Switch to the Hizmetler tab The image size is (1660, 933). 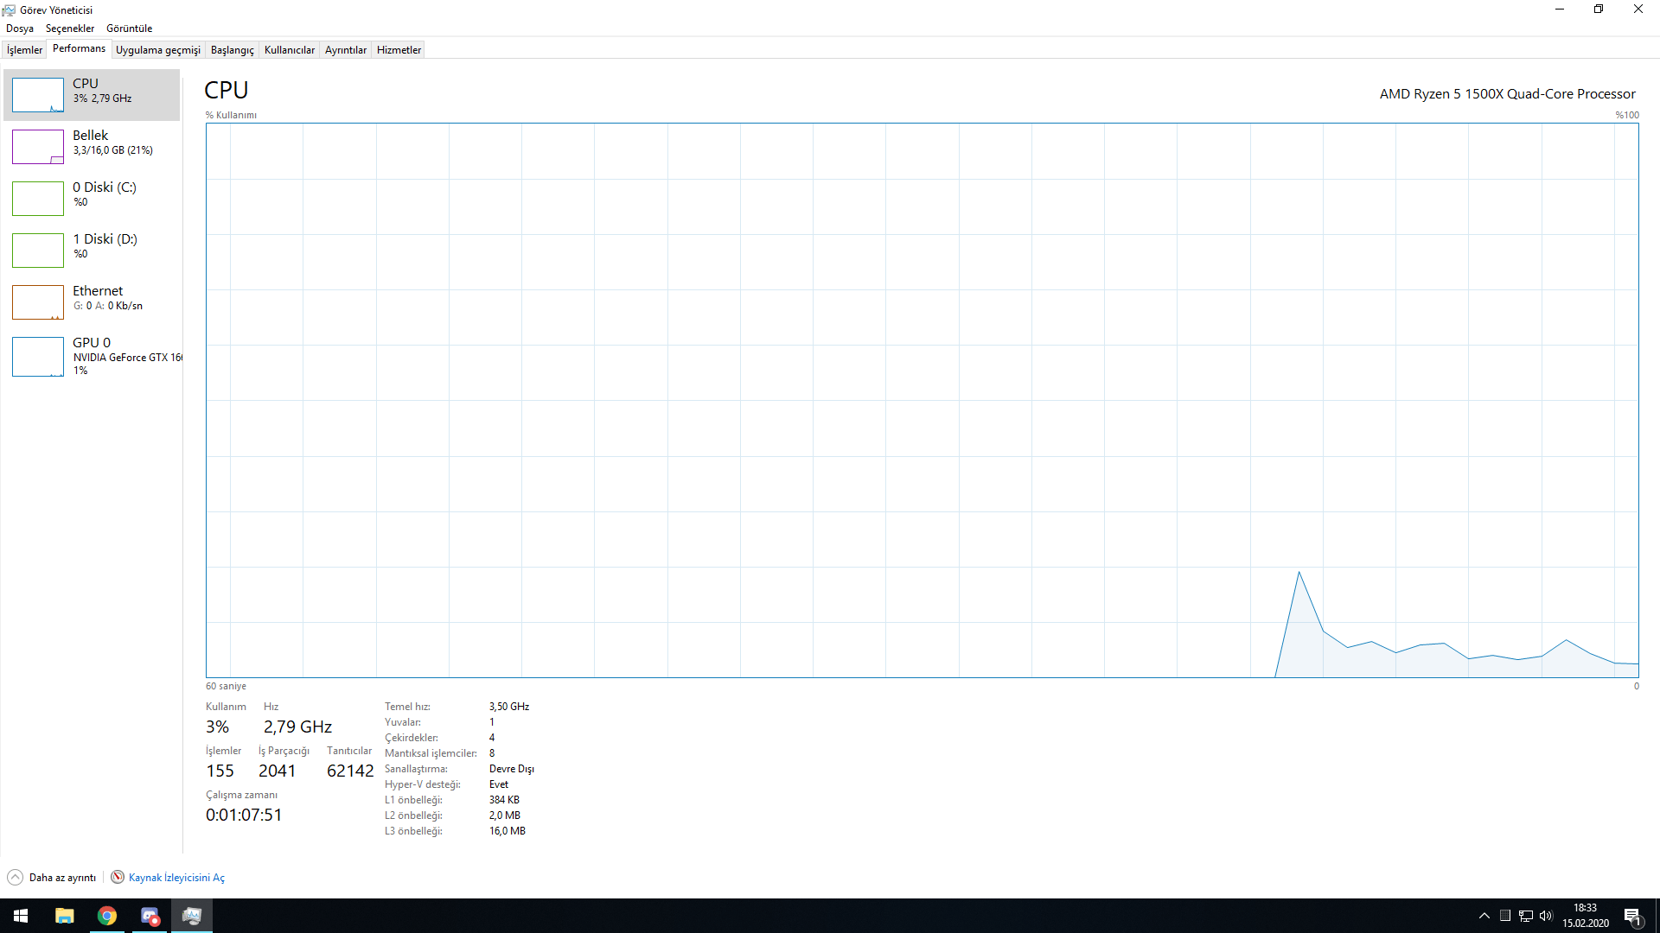tap(399, 50)
